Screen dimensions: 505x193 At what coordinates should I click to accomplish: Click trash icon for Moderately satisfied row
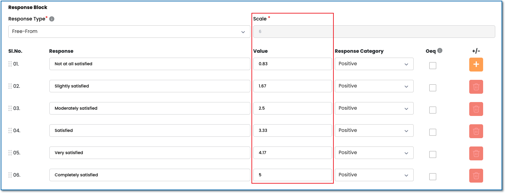click(x=476, y=109)
